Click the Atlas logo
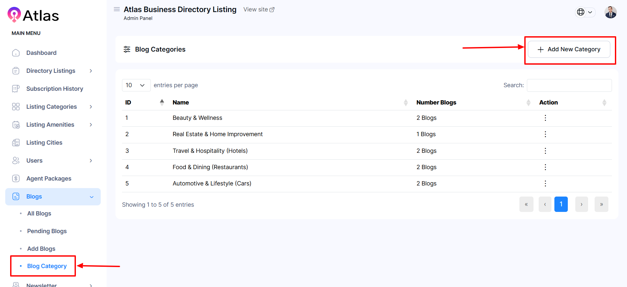This screenshot has width=627, height=287. tap(33, 15)
